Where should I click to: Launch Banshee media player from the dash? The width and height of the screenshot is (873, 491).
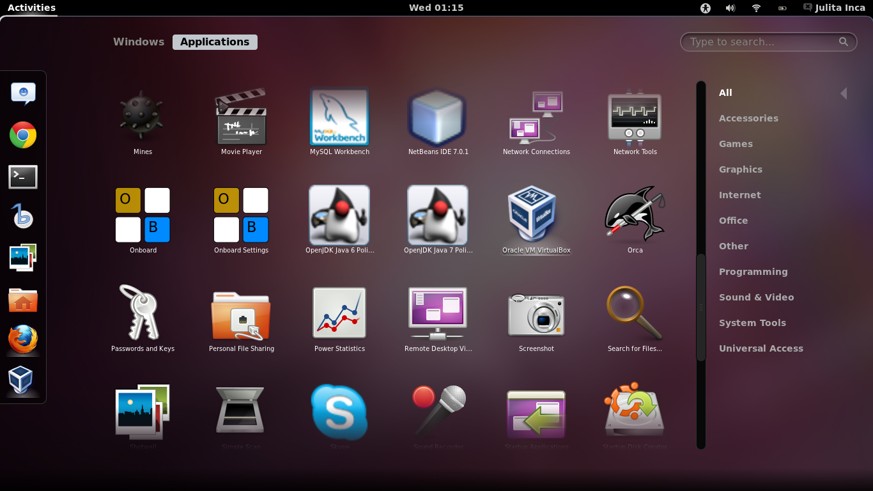pos(23,217)
